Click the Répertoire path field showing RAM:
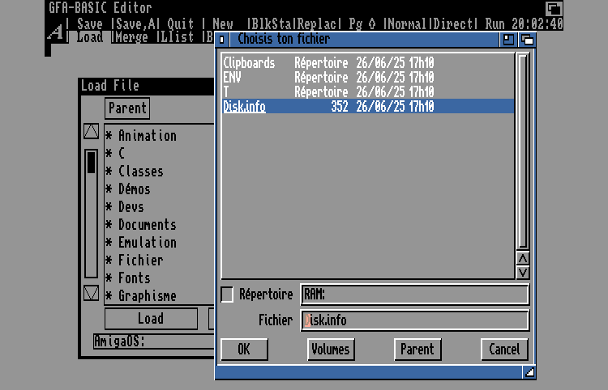 414,295
